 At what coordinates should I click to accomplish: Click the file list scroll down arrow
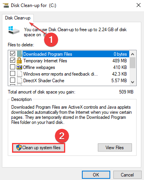132,82
